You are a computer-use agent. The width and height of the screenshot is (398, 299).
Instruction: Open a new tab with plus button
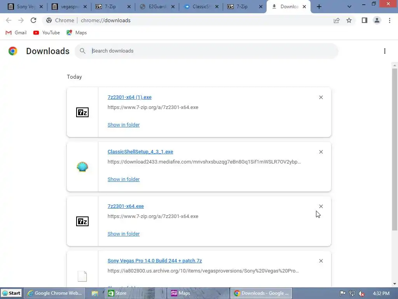coord(319,7)
